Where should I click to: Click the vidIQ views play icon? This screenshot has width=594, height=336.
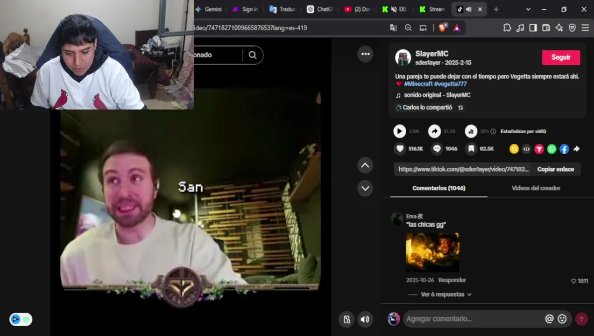(x=400, y=132)
